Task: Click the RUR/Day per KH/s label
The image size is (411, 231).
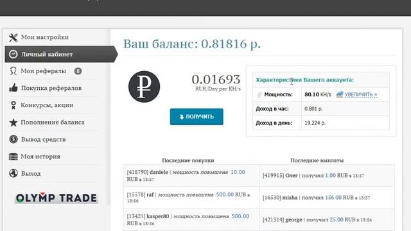Action: [x=218, y=89]
